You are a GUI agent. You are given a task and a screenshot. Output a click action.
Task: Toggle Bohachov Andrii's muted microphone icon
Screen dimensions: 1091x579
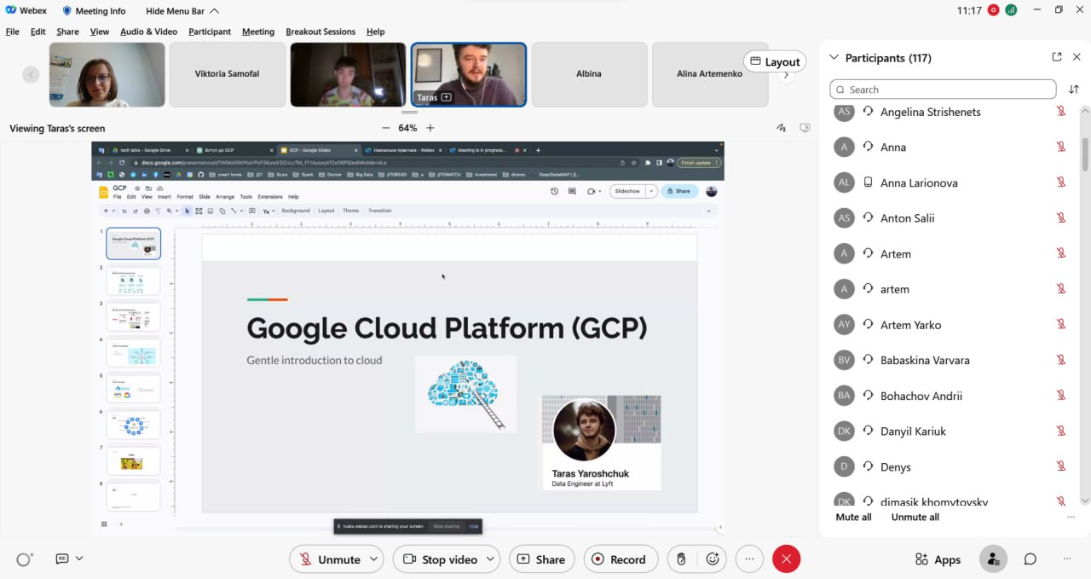tap(1061, 396)
